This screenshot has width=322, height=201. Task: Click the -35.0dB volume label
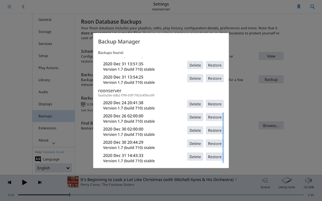(308, 187)
